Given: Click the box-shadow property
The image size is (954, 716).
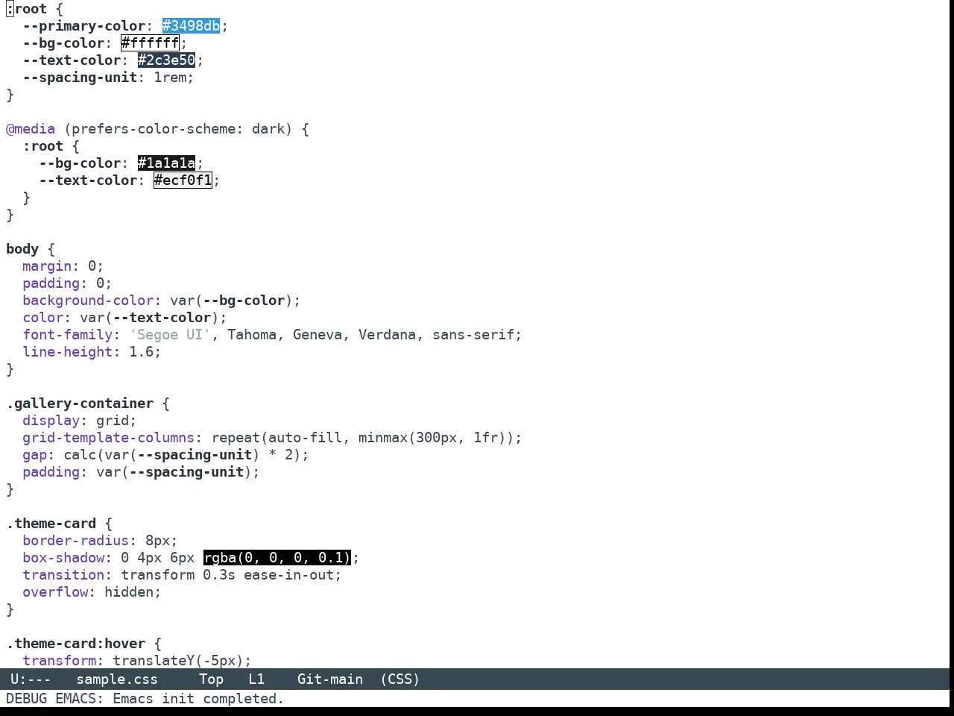Looking at the screenshot, I should [x=63, y=557].
